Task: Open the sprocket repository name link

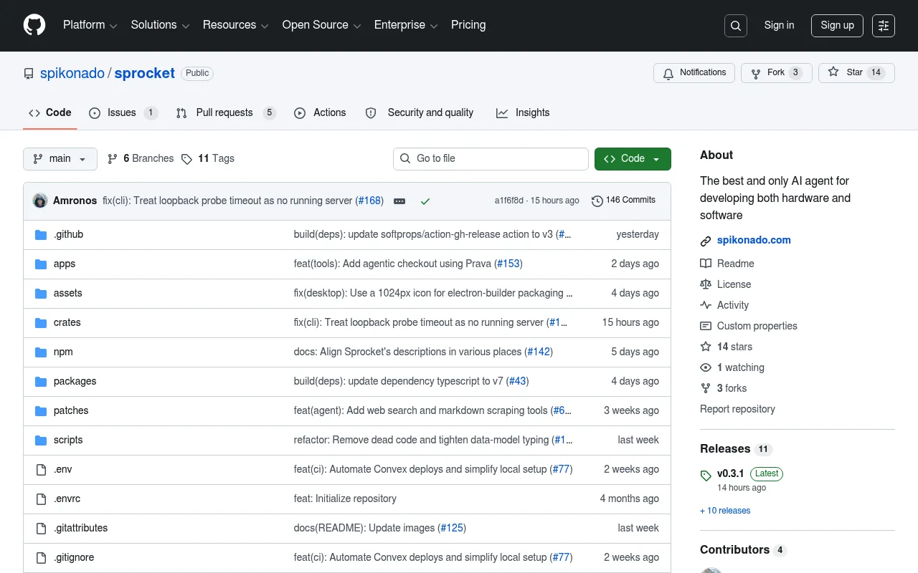Action: (145, 73)
